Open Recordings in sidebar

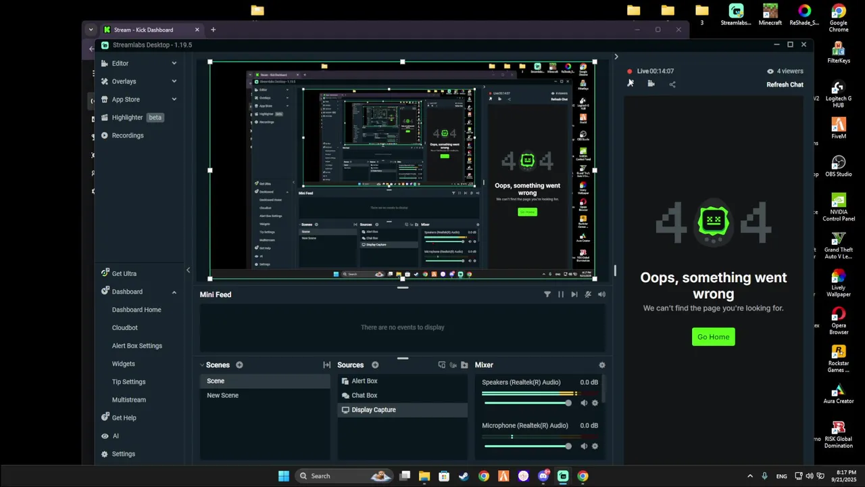(128, 135)
